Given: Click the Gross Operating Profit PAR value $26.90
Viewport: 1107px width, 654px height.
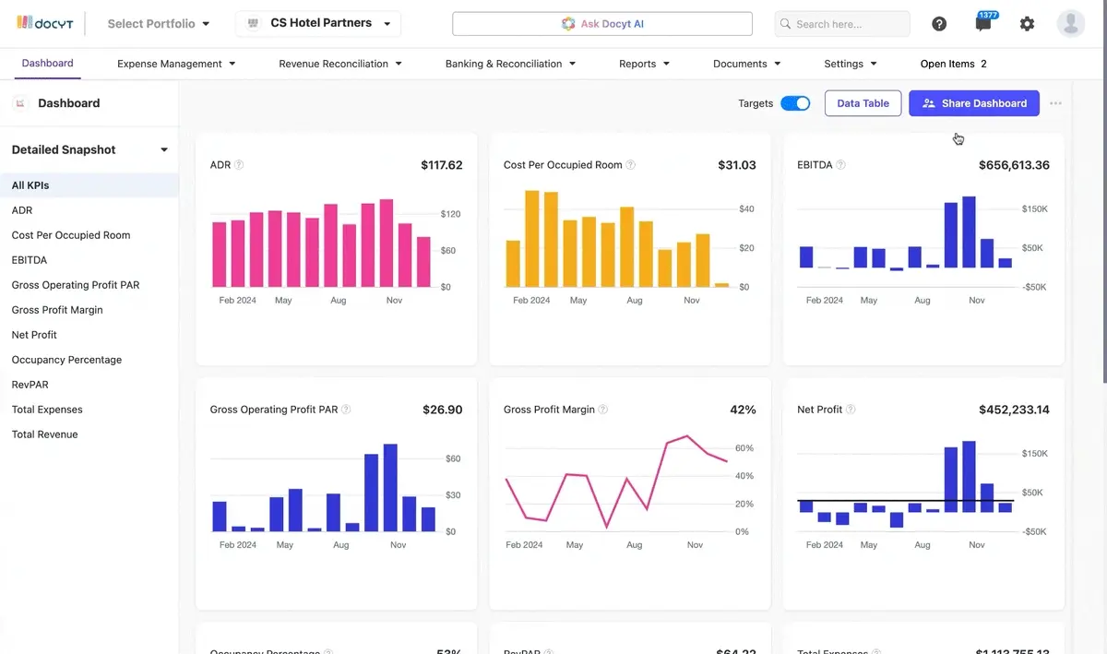Looking at the screenshot, I should [443, 410].
